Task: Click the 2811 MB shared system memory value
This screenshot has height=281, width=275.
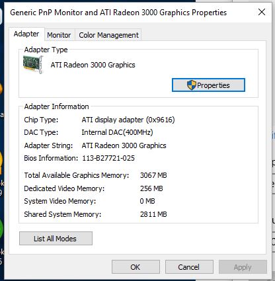Action: pos(153,214)
